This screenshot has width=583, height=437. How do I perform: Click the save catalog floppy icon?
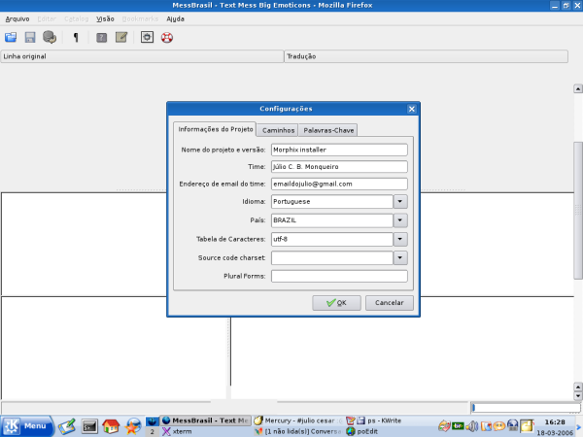pos(30,37)
